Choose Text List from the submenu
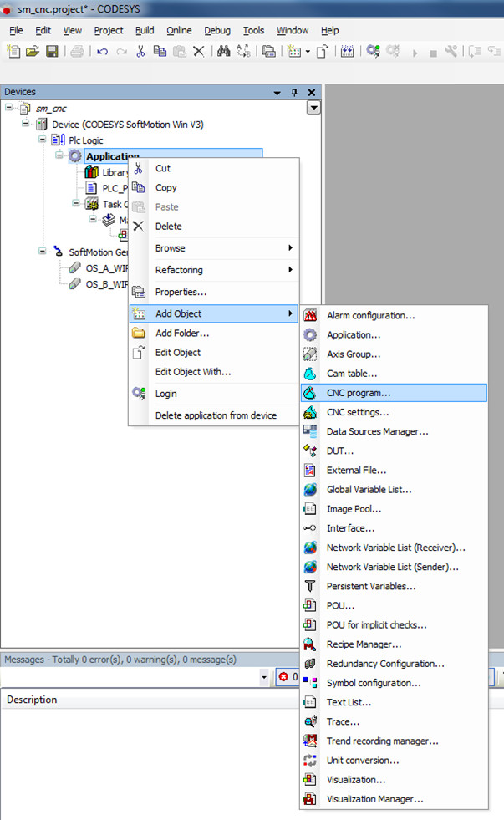Screen dimensions: 504x820 point(395,702)
